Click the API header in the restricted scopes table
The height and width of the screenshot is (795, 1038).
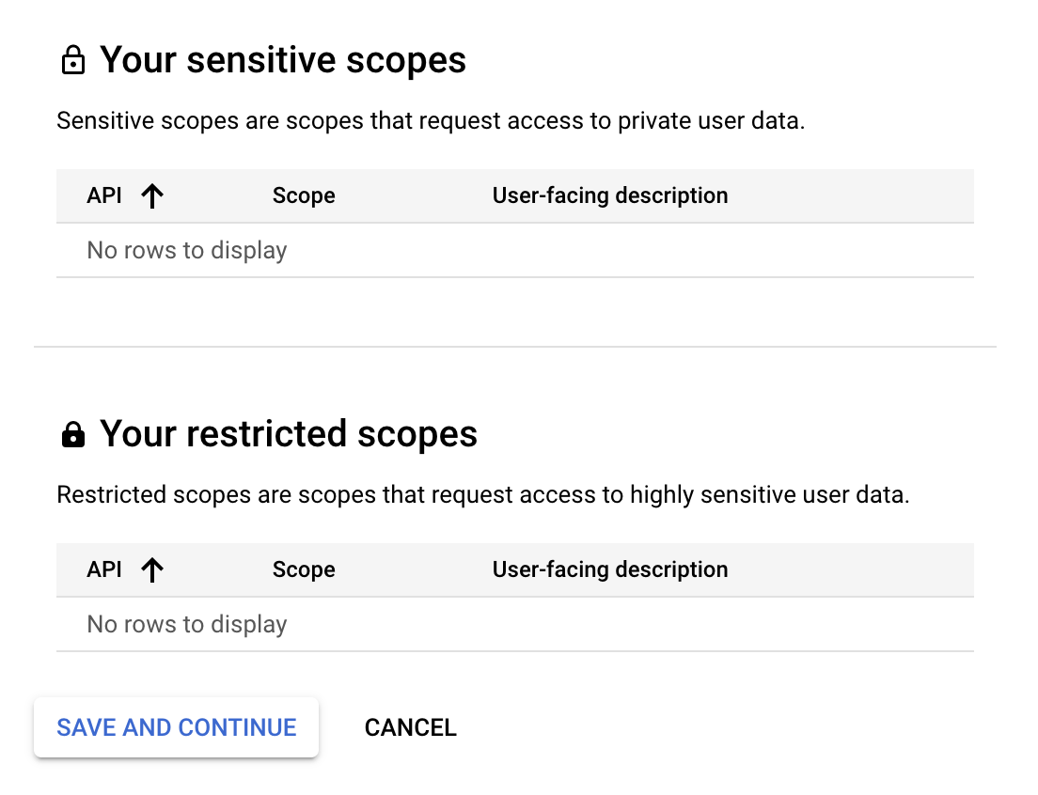(104, 569)
